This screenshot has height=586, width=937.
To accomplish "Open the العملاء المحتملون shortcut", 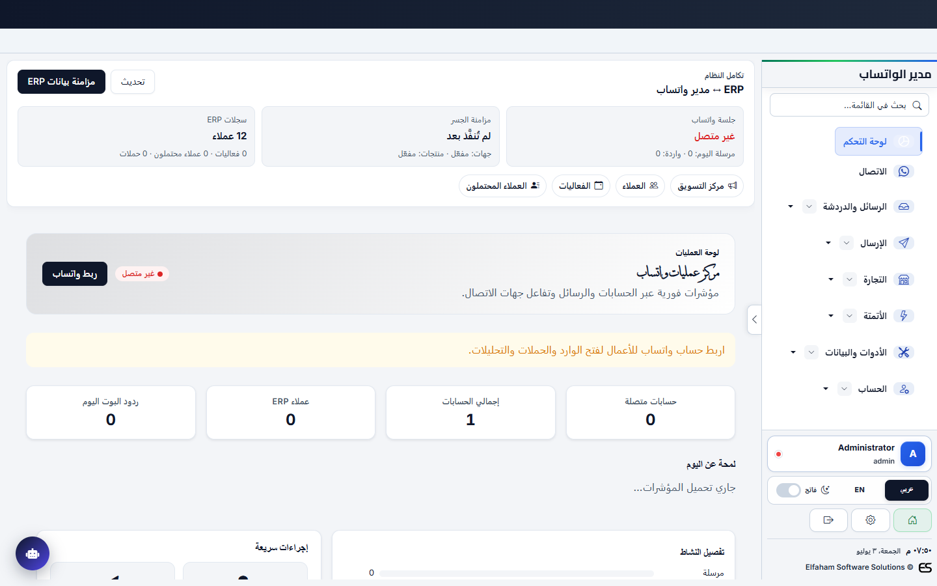I will click(502, 186).
